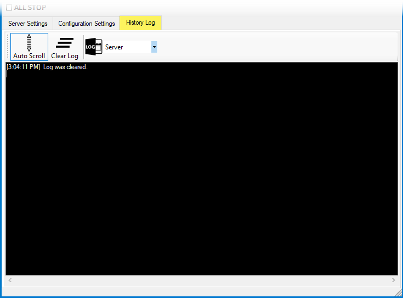
Task: Tick the ALL STOP checkbox
Action: [9, 8]
